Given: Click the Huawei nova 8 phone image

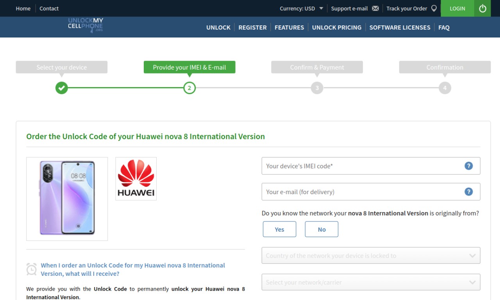Looking at the screenshot, I should pyautogui.click(x=67, y=199).
